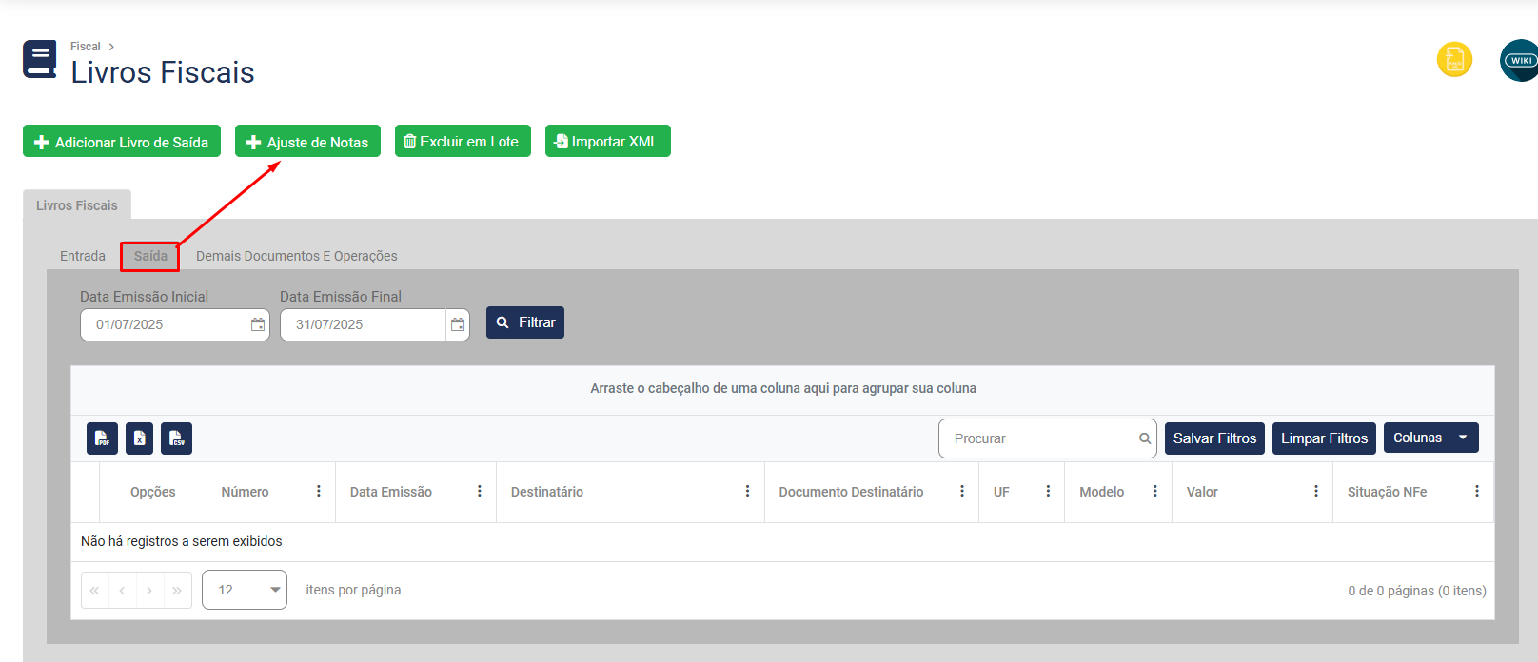Select the Livros Fiscais tab
Image resolution: width=1538 pixels, height=662 pixels.
point(77,205)
